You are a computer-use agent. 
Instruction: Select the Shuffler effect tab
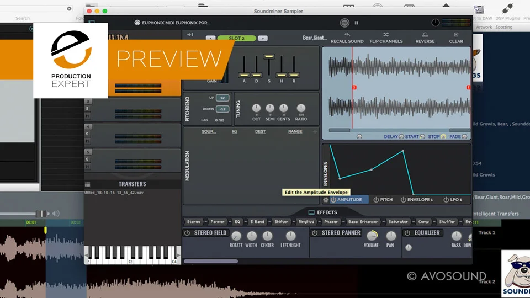point(447,222)
